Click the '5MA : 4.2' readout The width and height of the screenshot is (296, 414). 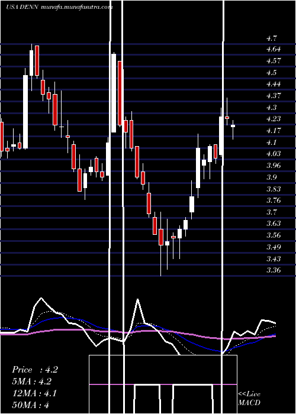(x=31, y=381)
